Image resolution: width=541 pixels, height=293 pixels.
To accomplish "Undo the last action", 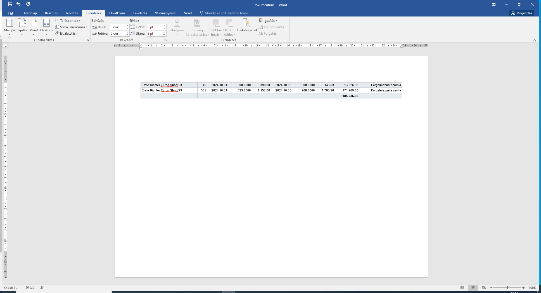I will 18,4.
